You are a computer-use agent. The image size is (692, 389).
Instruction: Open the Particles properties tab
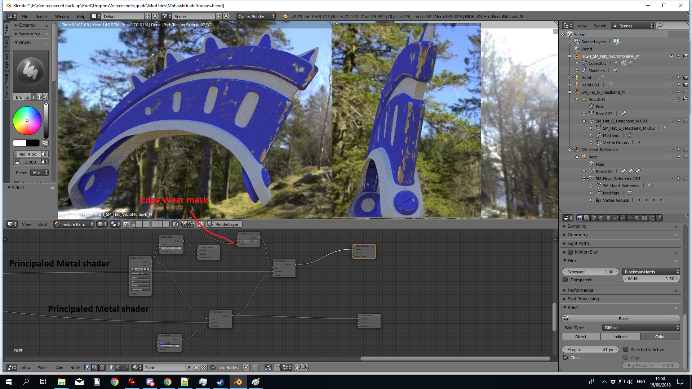pyautogui.click(x=652, y=218)
